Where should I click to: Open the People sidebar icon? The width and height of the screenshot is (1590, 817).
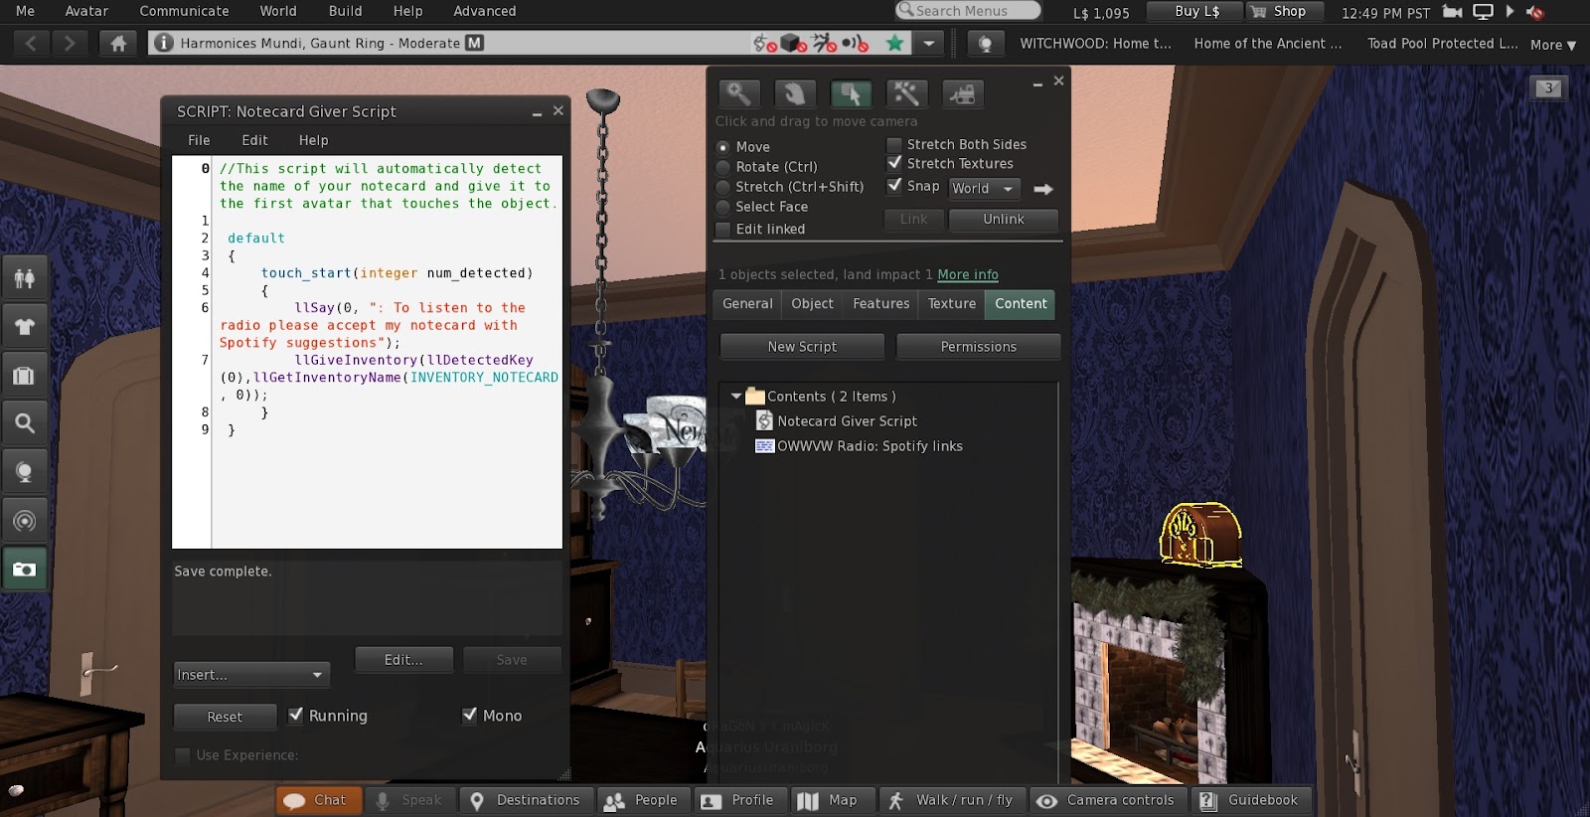pos(24,278)
